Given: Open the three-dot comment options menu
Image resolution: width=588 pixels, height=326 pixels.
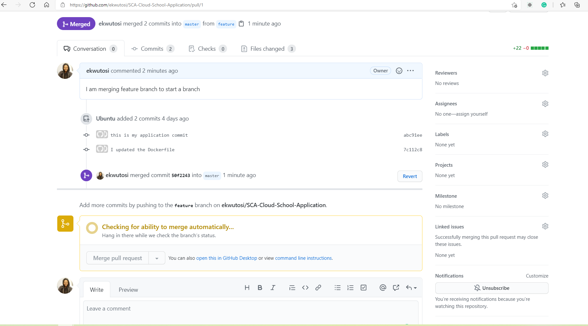Looking at the screenshot, I should pyautogui.click(x=410, y=71).
